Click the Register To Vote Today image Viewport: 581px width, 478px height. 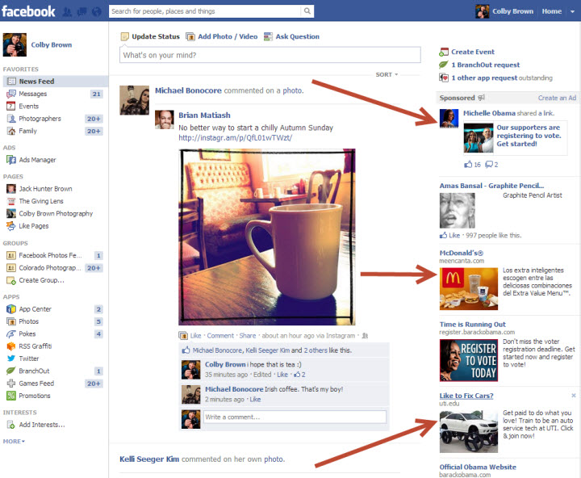point(469,360)
